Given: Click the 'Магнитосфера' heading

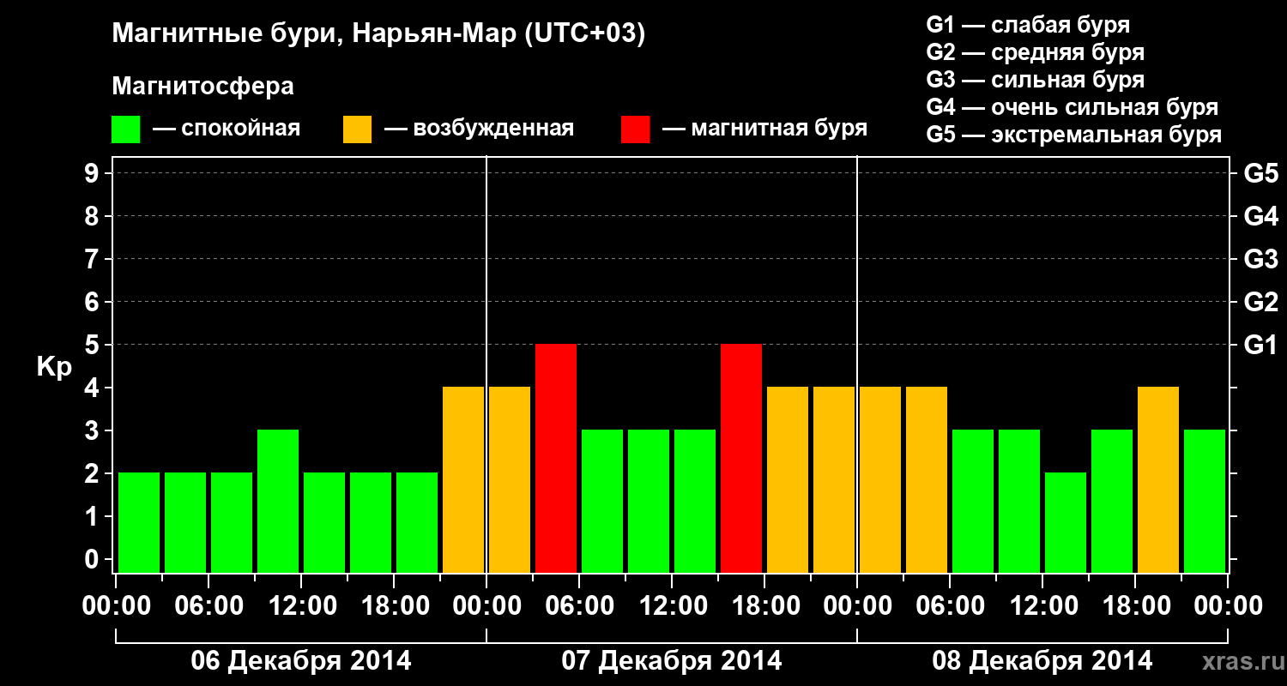Looking at the screenshot, I should click(x=203, y=87).
